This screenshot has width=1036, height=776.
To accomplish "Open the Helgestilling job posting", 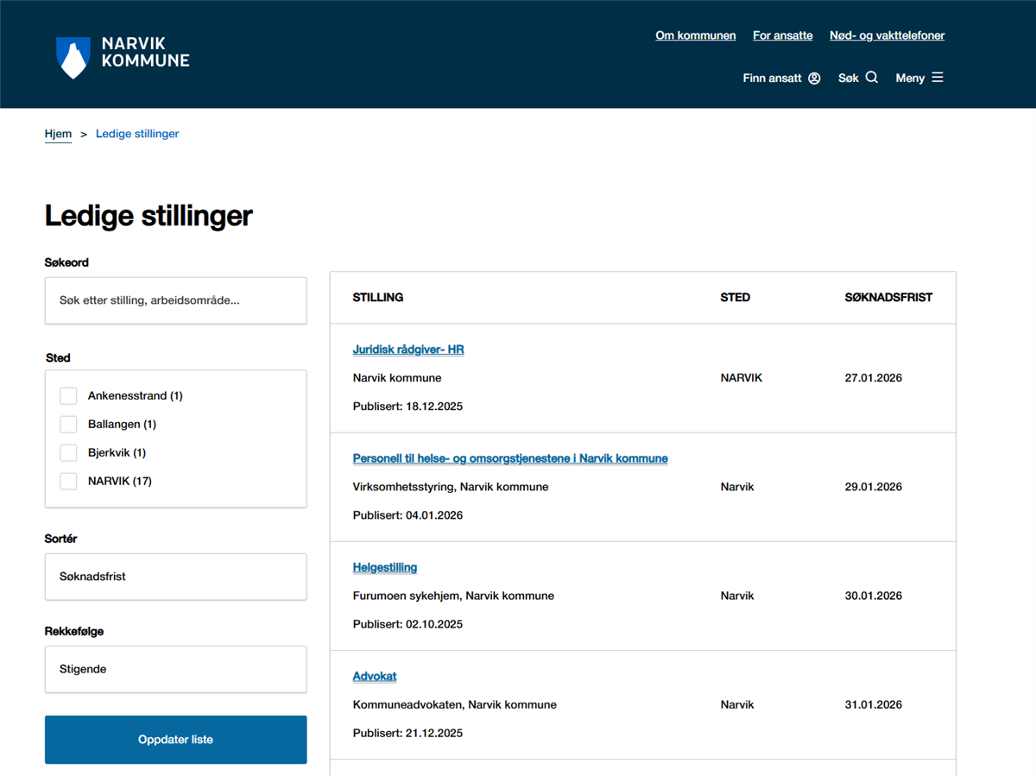I will [385, 567].
